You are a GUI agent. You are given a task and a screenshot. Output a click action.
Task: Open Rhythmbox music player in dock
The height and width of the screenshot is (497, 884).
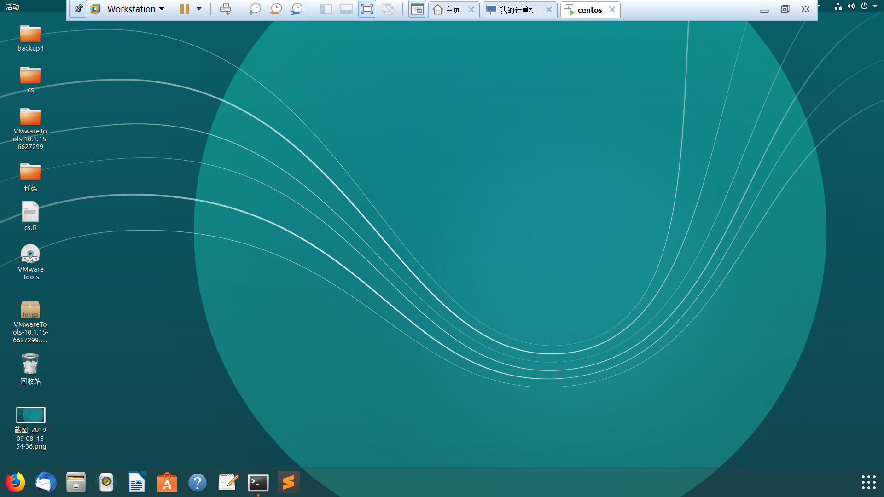point(106,482)
